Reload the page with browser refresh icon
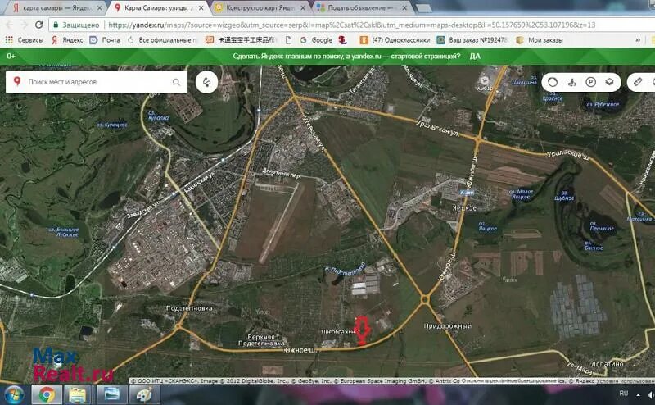Screen dimensions: 655x405 38,25
